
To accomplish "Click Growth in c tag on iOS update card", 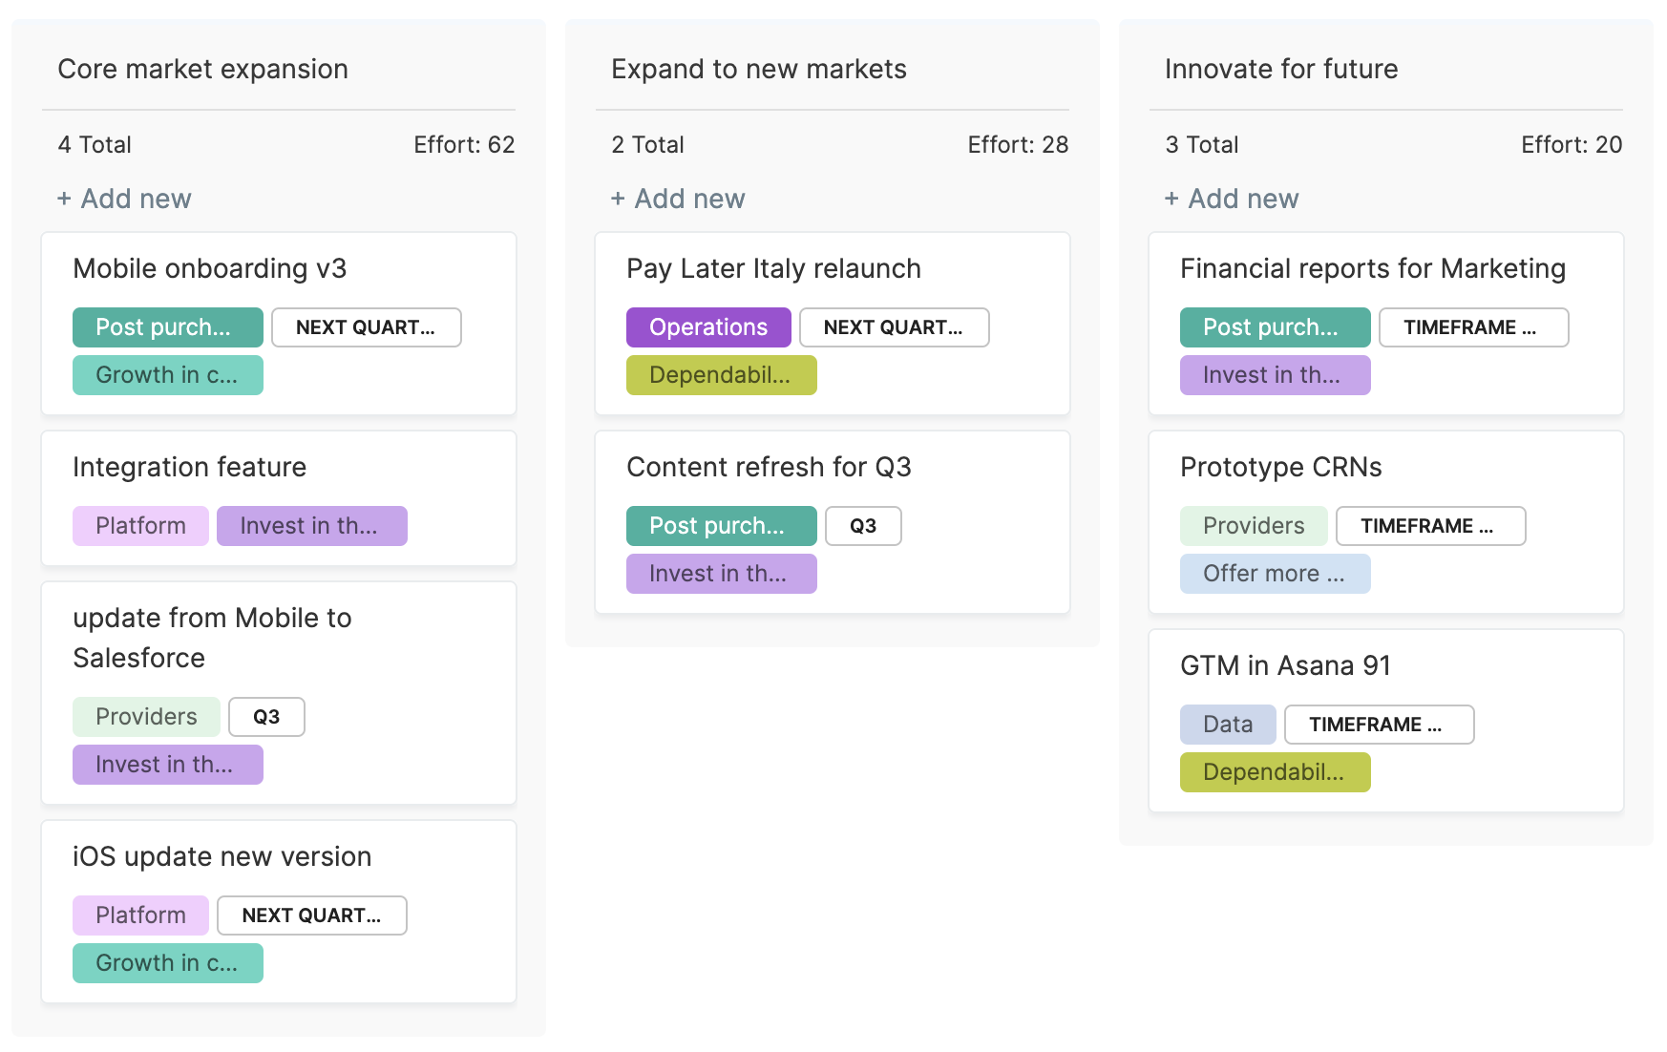I will tap(168, 963).
